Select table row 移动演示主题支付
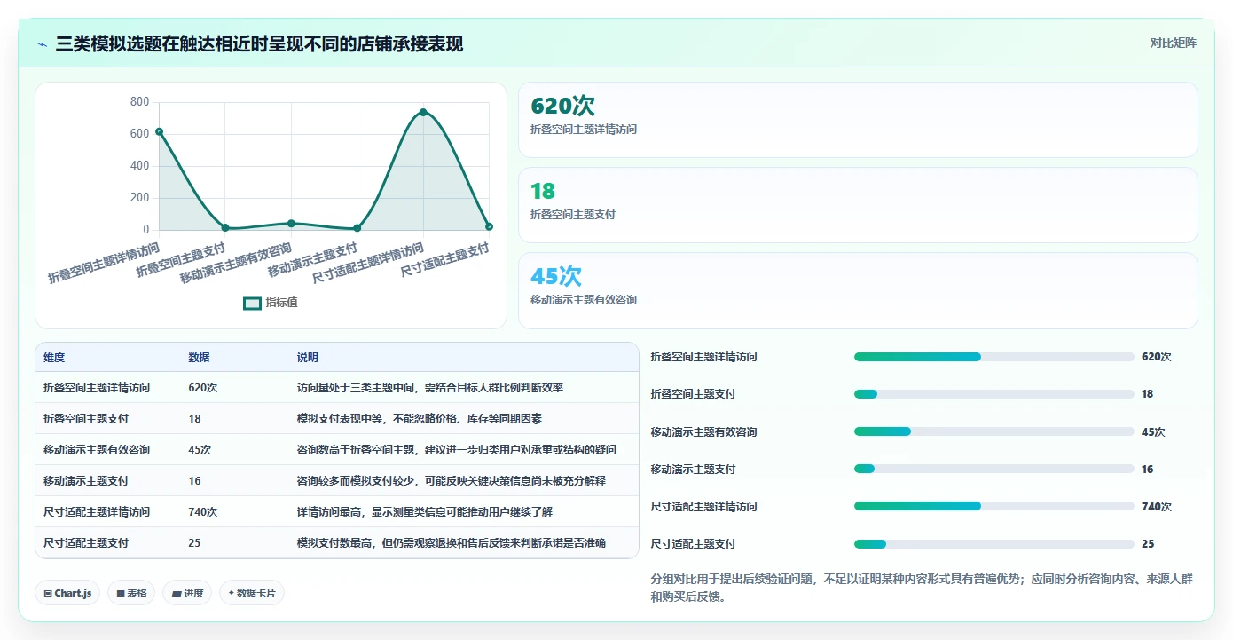This screenshot has height=640, width=1233. click(337, 481)
